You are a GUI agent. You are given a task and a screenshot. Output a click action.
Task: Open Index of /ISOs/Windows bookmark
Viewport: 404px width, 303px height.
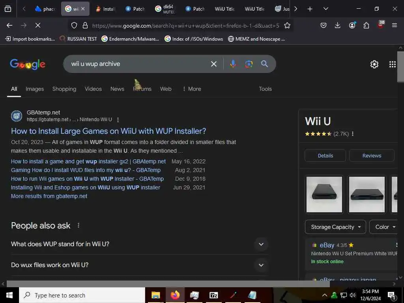[194, 39]
